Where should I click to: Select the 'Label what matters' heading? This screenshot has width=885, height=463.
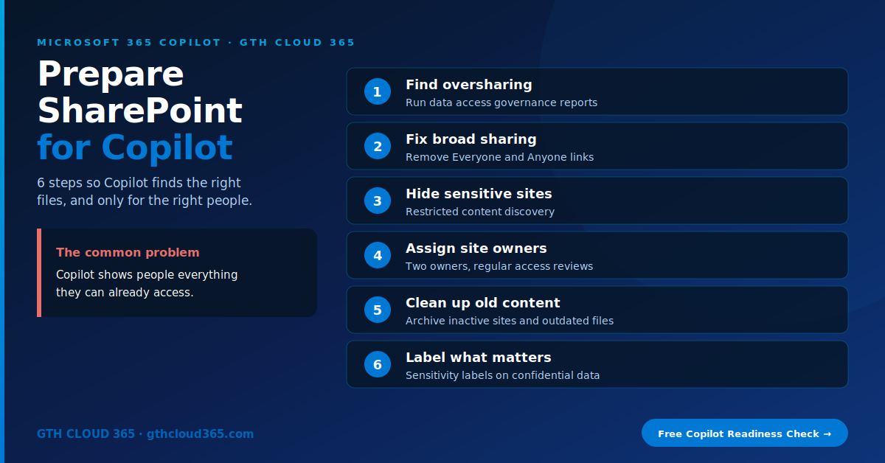click(479, 358)
